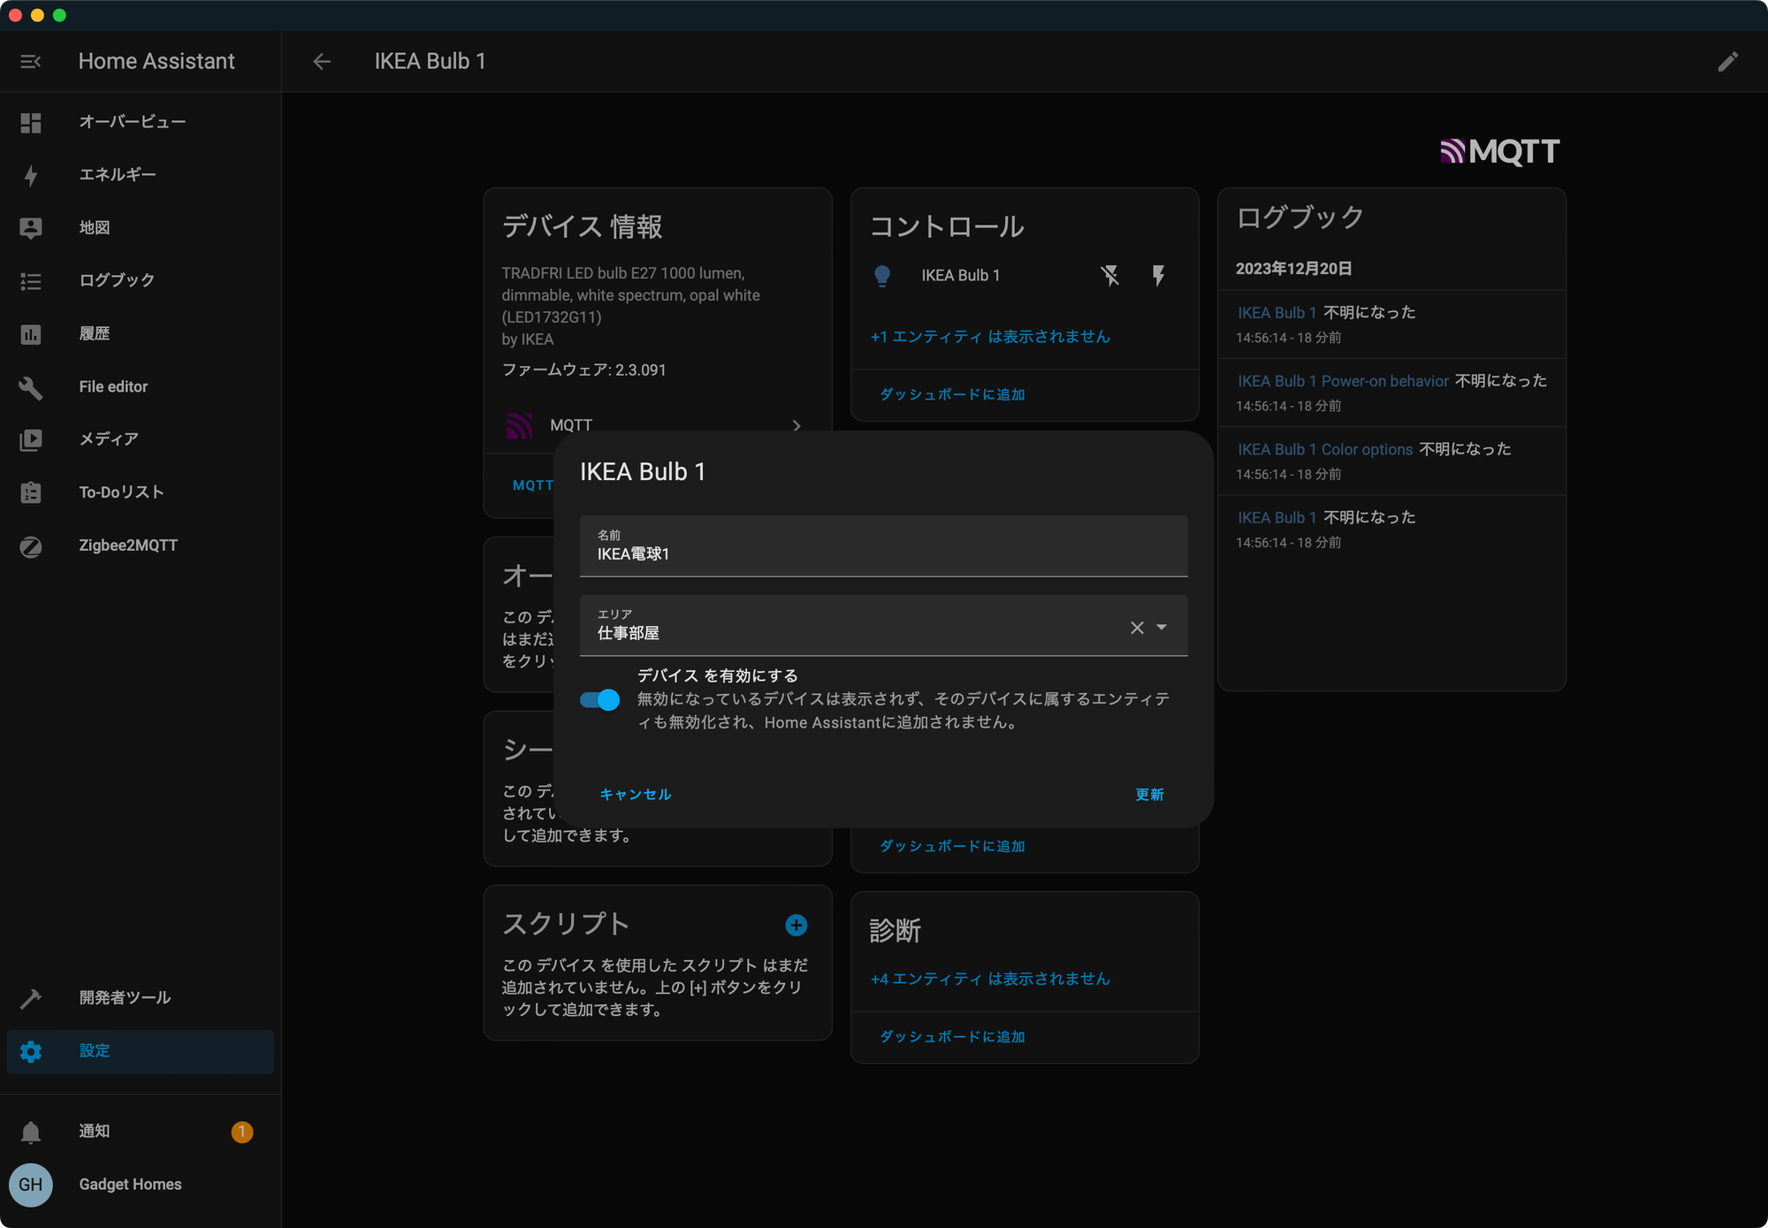1768x1228 pixels.
Task: Show +4 hidden entities in 診断
Action: pos(991,979)
